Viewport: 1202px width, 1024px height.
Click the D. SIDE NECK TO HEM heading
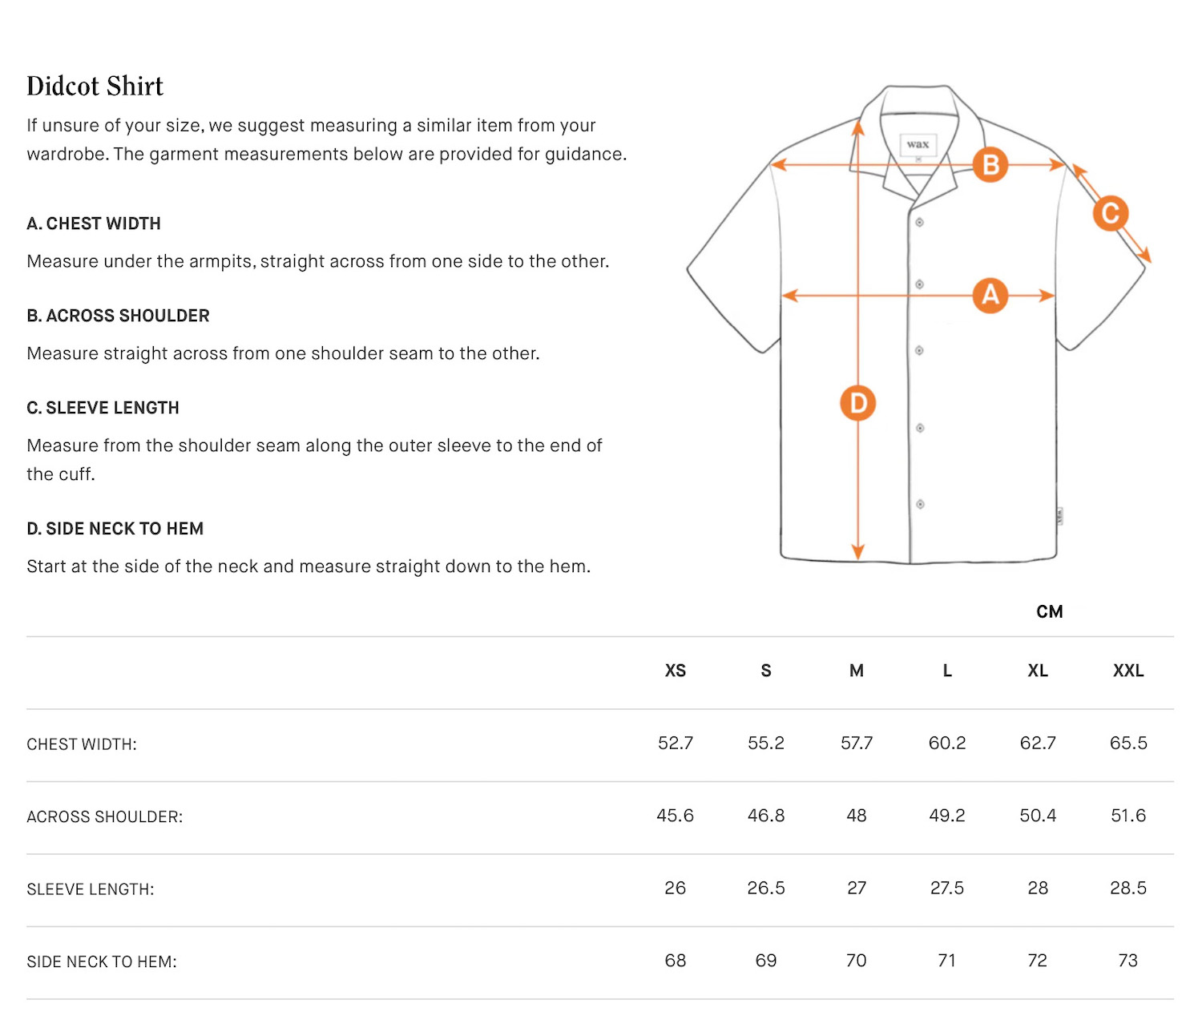tap(115, 529)
